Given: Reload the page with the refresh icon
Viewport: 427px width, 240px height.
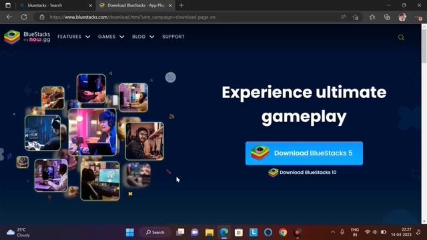Looking at the screenshot, I should pyautogui.click(x=24, y=17).
